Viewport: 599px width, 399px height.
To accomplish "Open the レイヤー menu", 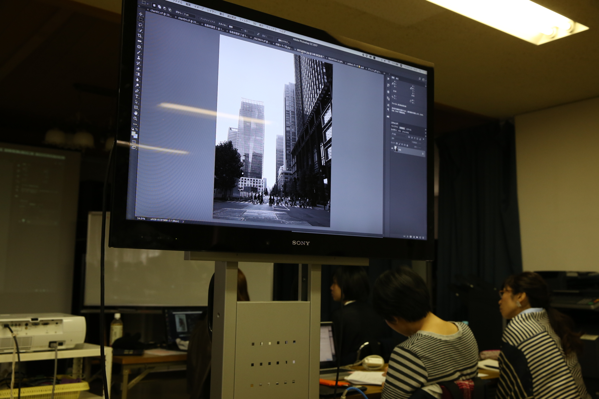I will [211, 11].
